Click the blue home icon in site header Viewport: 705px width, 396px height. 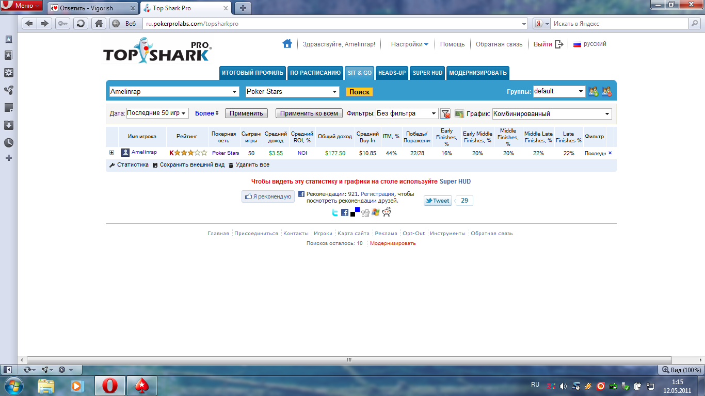point(287,44)
